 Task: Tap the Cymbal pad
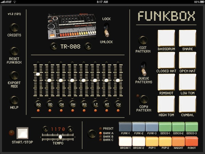tap(188, 104)
